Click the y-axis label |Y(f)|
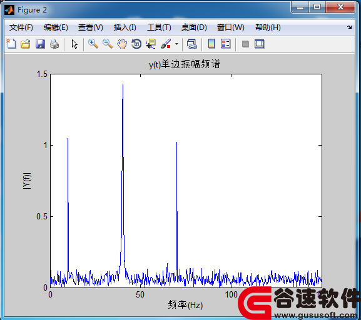The height and width of the screenshot is (320, 361). (x=27, y=181)
